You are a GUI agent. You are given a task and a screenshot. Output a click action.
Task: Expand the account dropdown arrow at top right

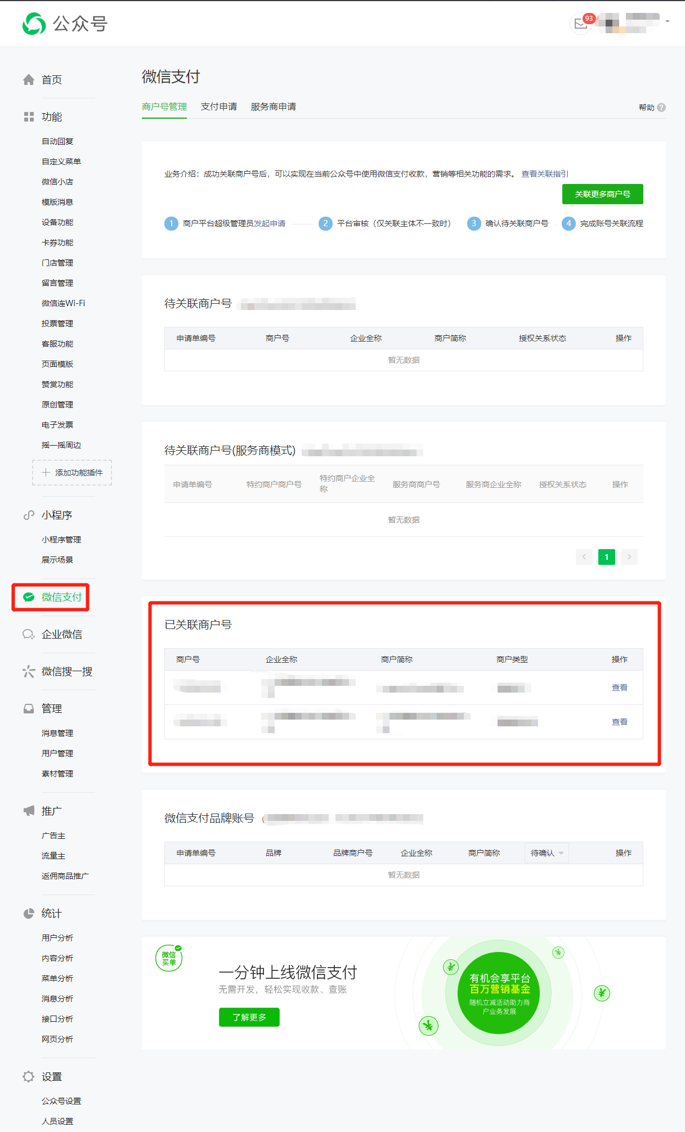(x=668, y=21)
